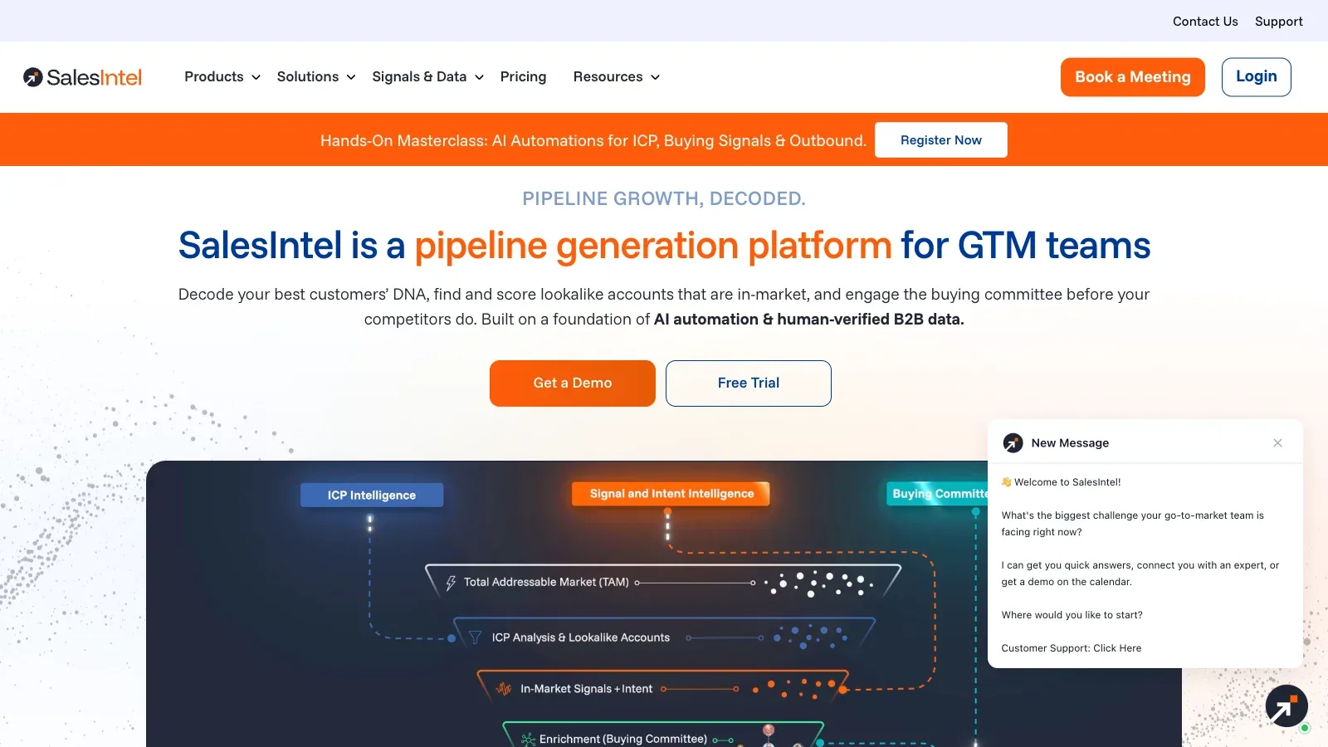Expand the Solutions dropdown menu
The width and height of the screenshot is (1328, 747).
(x=316, y=77)
